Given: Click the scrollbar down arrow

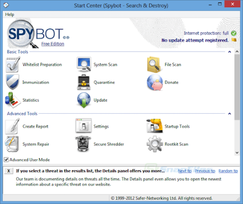Looking at the screenshot, I should 237,152.
